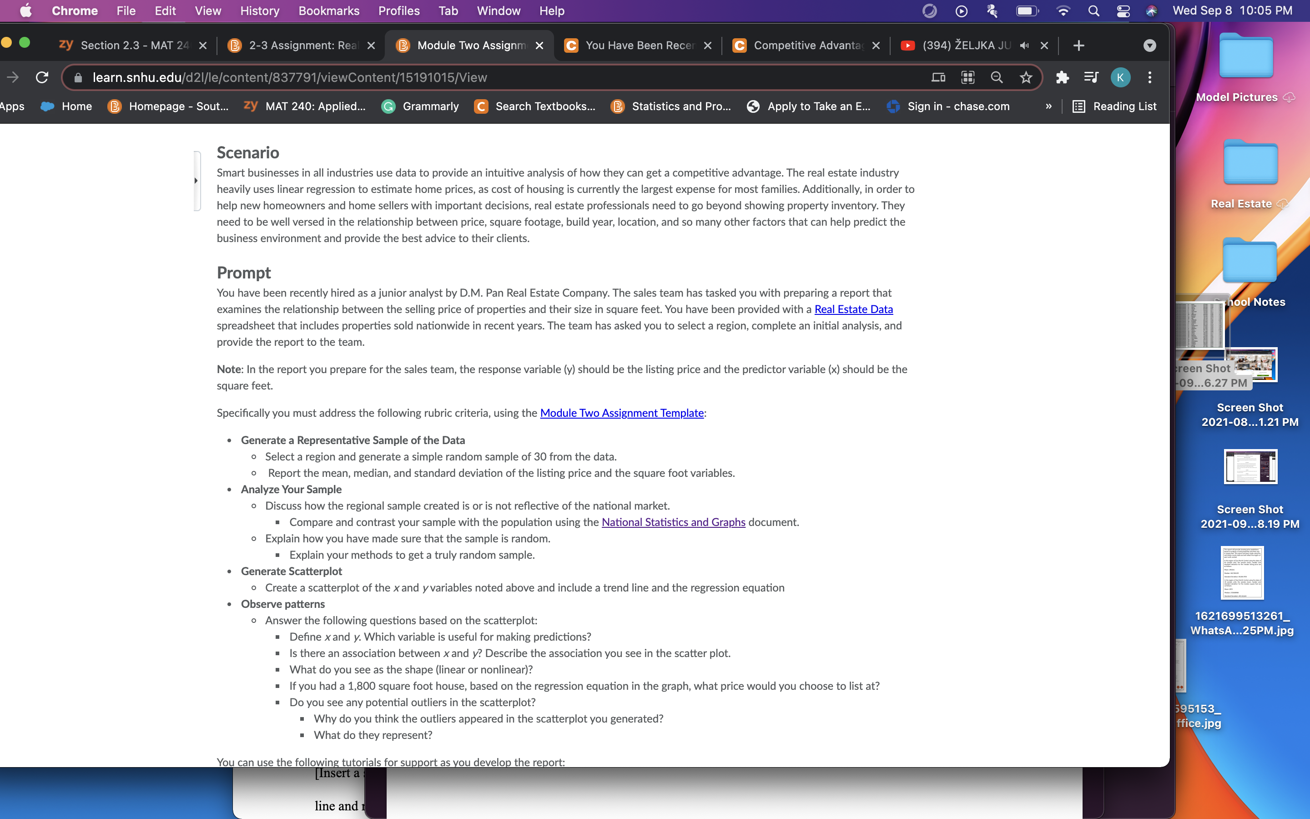Expand the hidden bookmarks overflow chevron
The image size is (1310, 819).
coord(1048,107)
